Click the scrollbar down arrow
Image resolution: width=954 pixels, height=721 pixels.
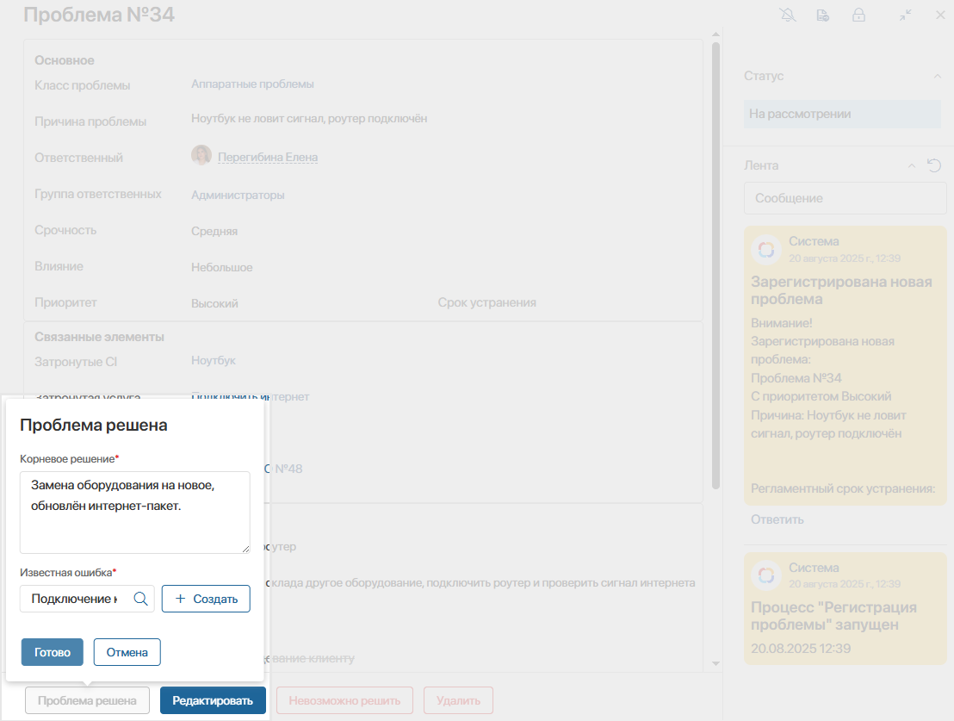coord(716,663)
